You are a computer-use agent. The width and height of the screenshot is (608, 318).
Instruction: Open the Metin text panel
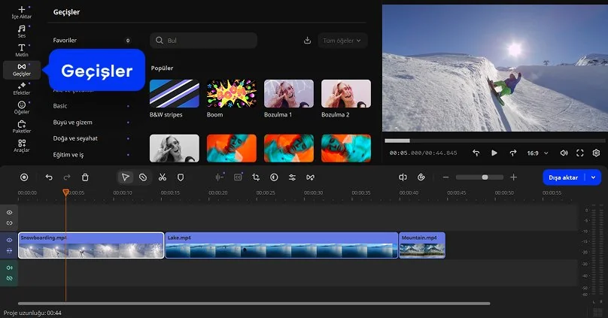coord(21,50)
